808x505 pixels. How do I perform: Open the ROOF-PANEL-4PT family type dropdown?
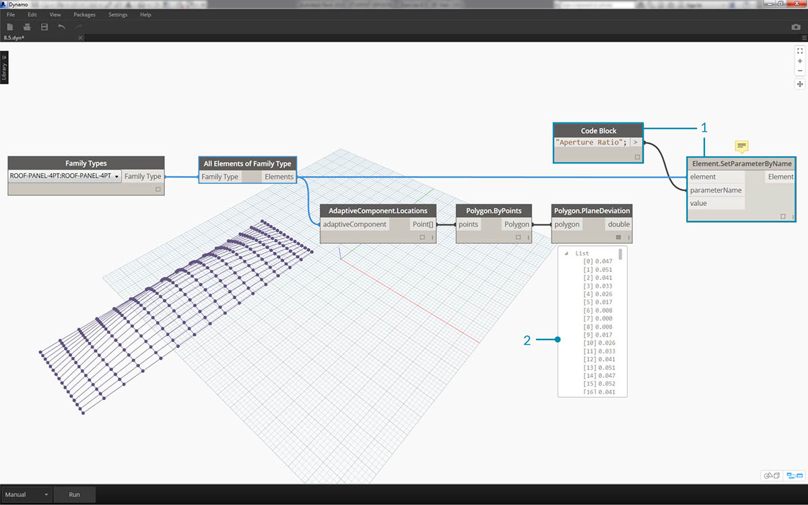pos(117,176)
